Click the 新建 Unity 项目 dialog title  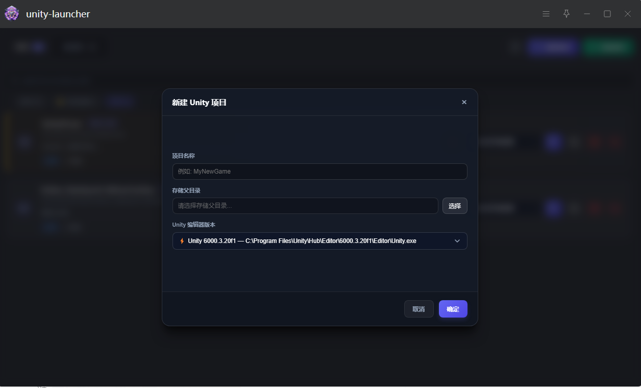click(199, 103)
